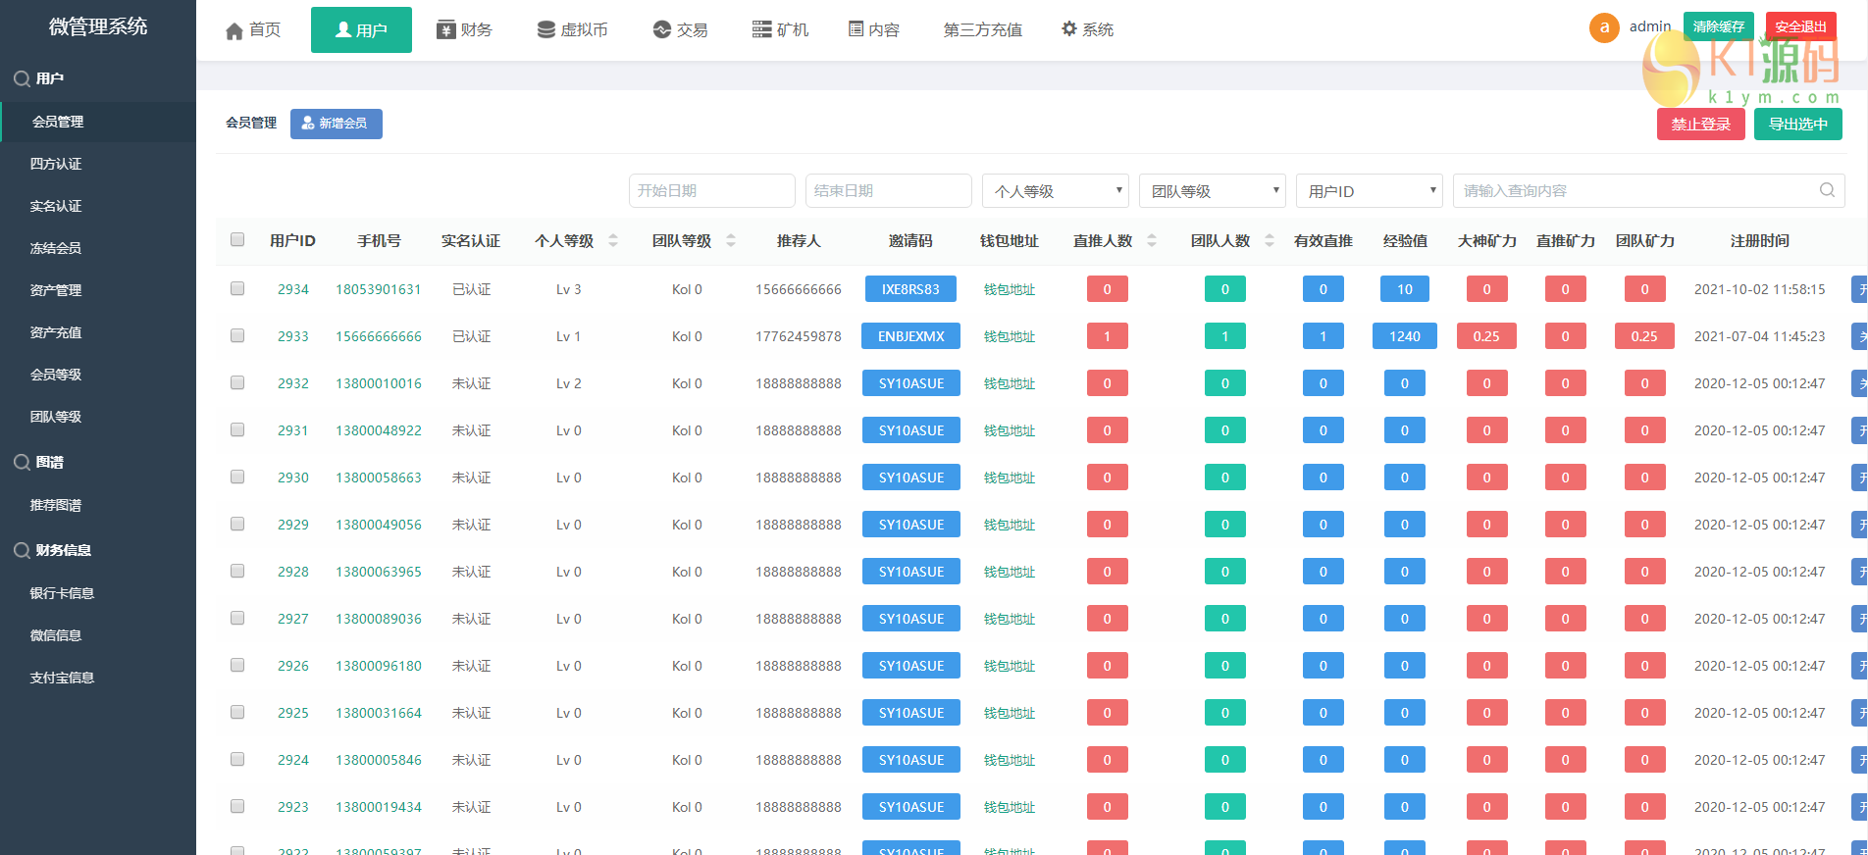Click experience value 1240 badge
The width and height of the screenshot is (1868, 855).
click(1405, 336)
